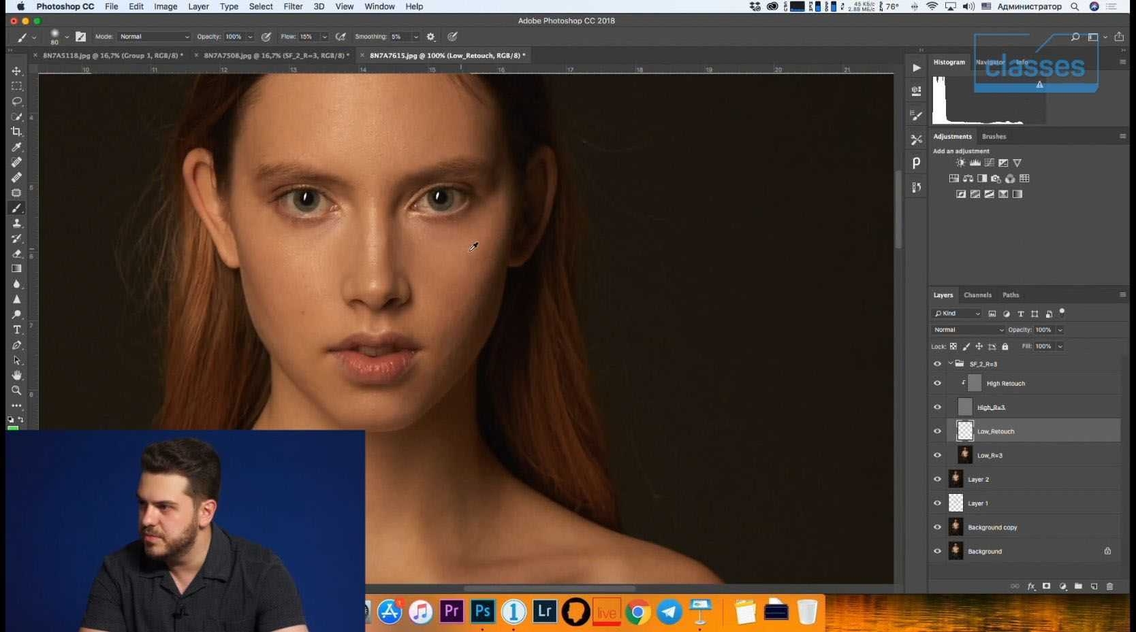1136x632 pixels.
Task: Open the Image menu
Action: tap(165, 7)
